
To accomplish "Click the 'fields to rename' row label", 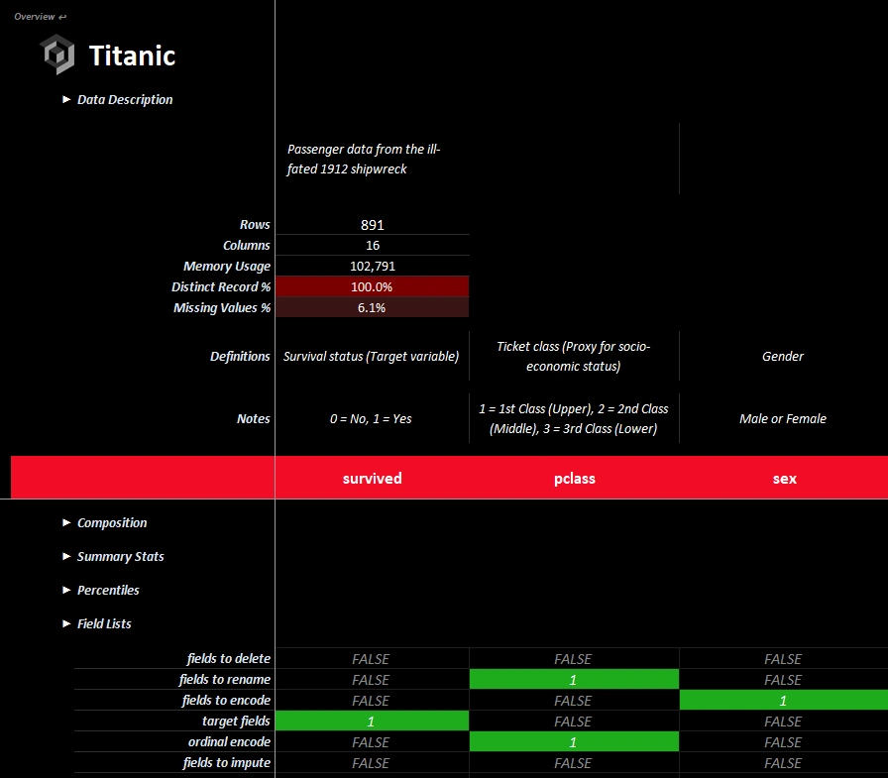I will [225, 680].
